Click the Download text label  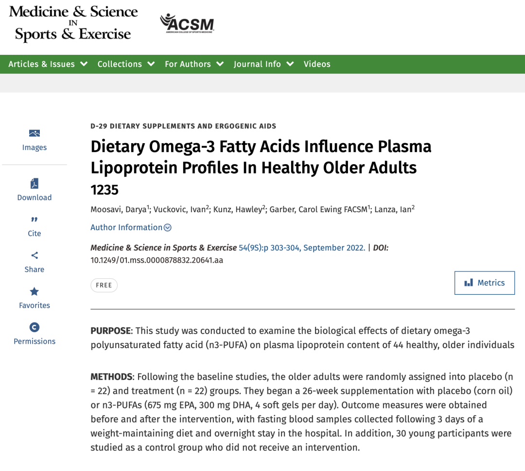coord(34,197)
